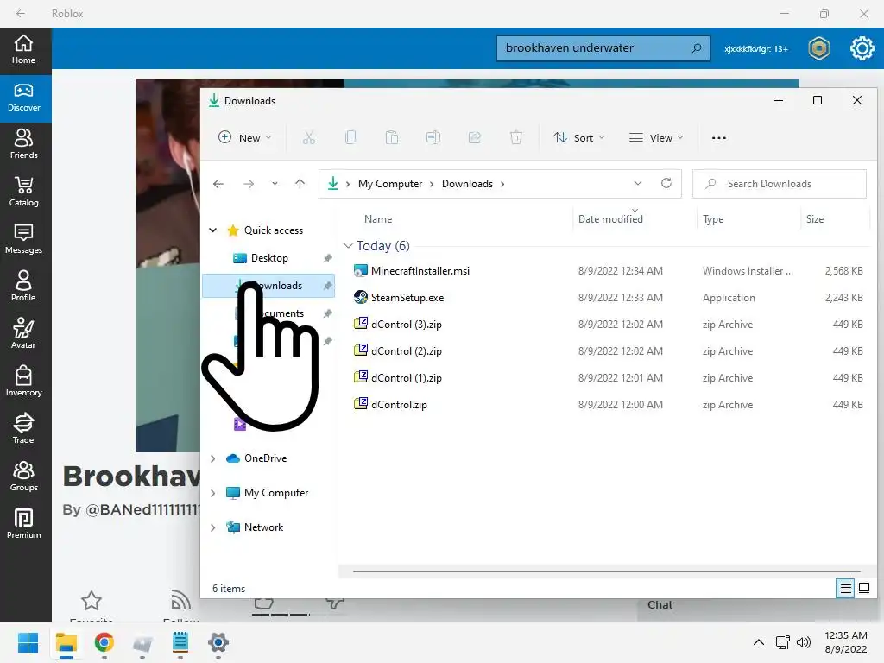Viewport: 884px width, 663px height.
Task: Open the New dropdown in Explorer
Action: [x=244, y=137]
